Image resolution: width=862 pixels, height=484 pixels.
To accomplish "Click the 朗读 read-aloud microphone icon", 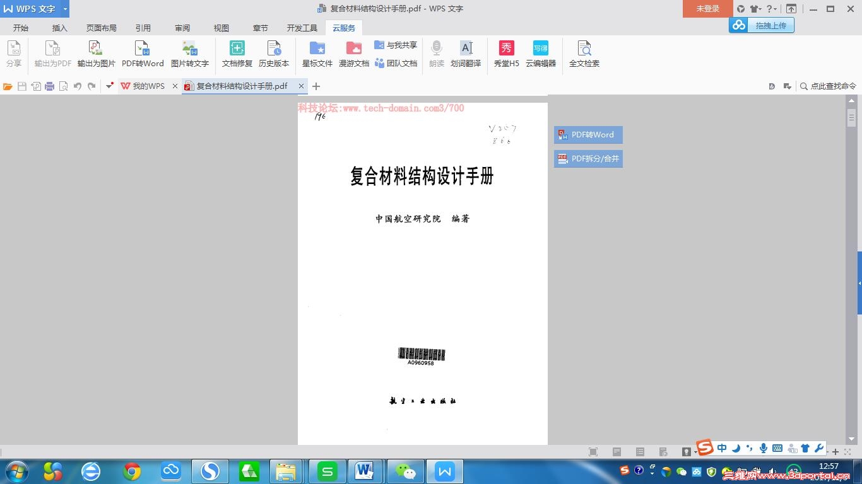I will (437, 49).
